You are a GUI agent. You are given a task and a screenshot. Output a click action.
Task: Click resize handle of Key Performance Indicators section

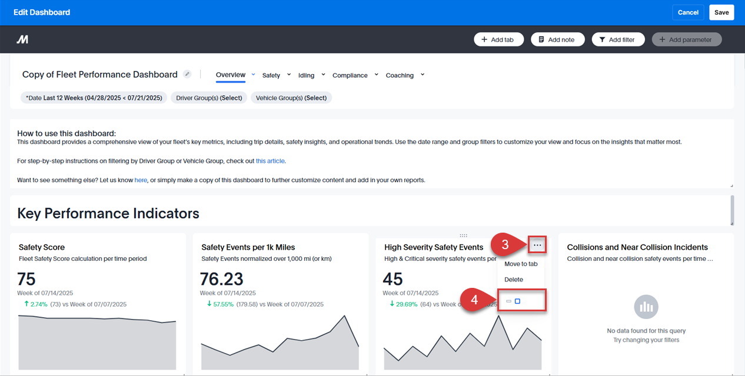pyautogui.click(x=731, y=223)
